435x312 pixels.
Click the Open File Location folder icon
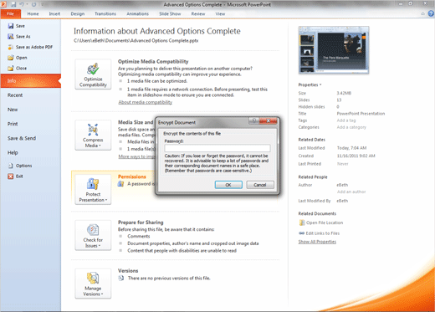(x=302, y=222)
